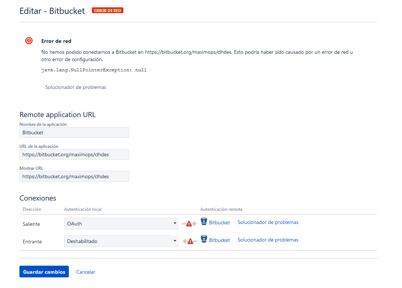
Task: Click the red network error alert icon
Action: click(29, 41)
